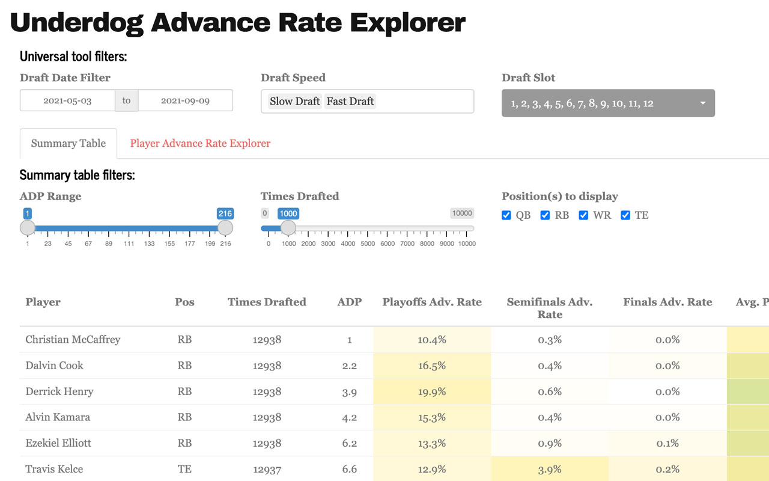Viewport: 769px width, 481px height.
Task: Toggle the RB position checkbox
Action: point(545,215)
